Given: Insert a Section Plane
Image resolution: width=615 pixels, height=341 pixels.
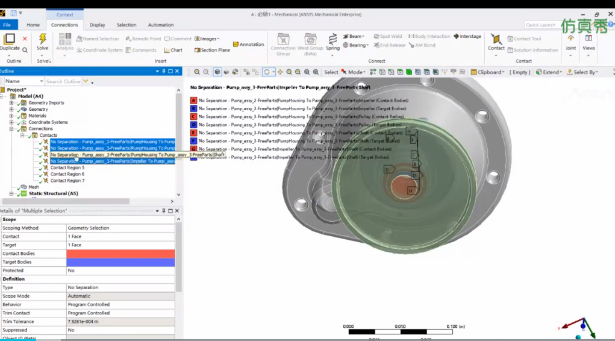Looking at the screenshot, I should (x=212, y=50).
